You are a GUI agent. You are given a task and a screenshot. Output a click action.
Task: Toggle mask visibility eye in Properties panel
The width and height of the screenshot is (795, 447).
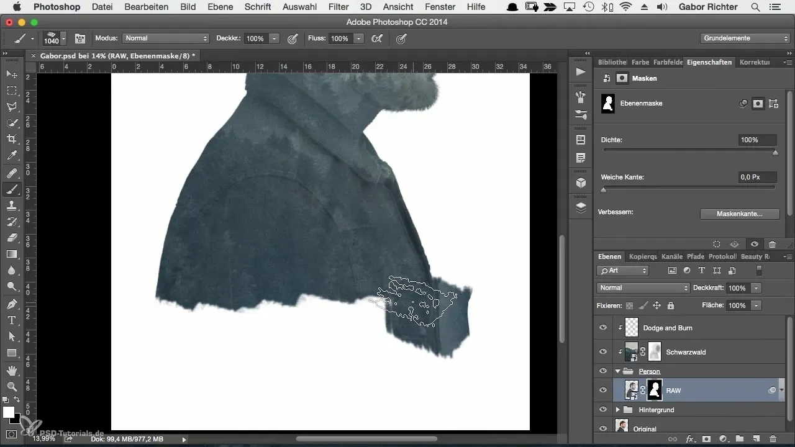click(754, 245)
